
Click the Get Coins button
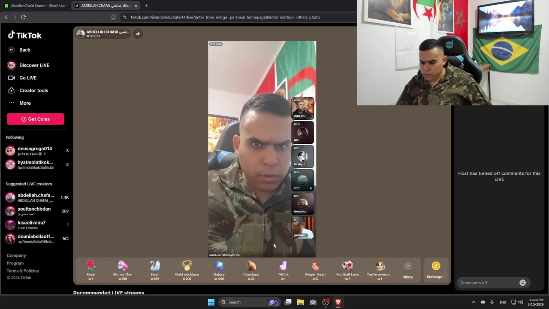point(35,119)
